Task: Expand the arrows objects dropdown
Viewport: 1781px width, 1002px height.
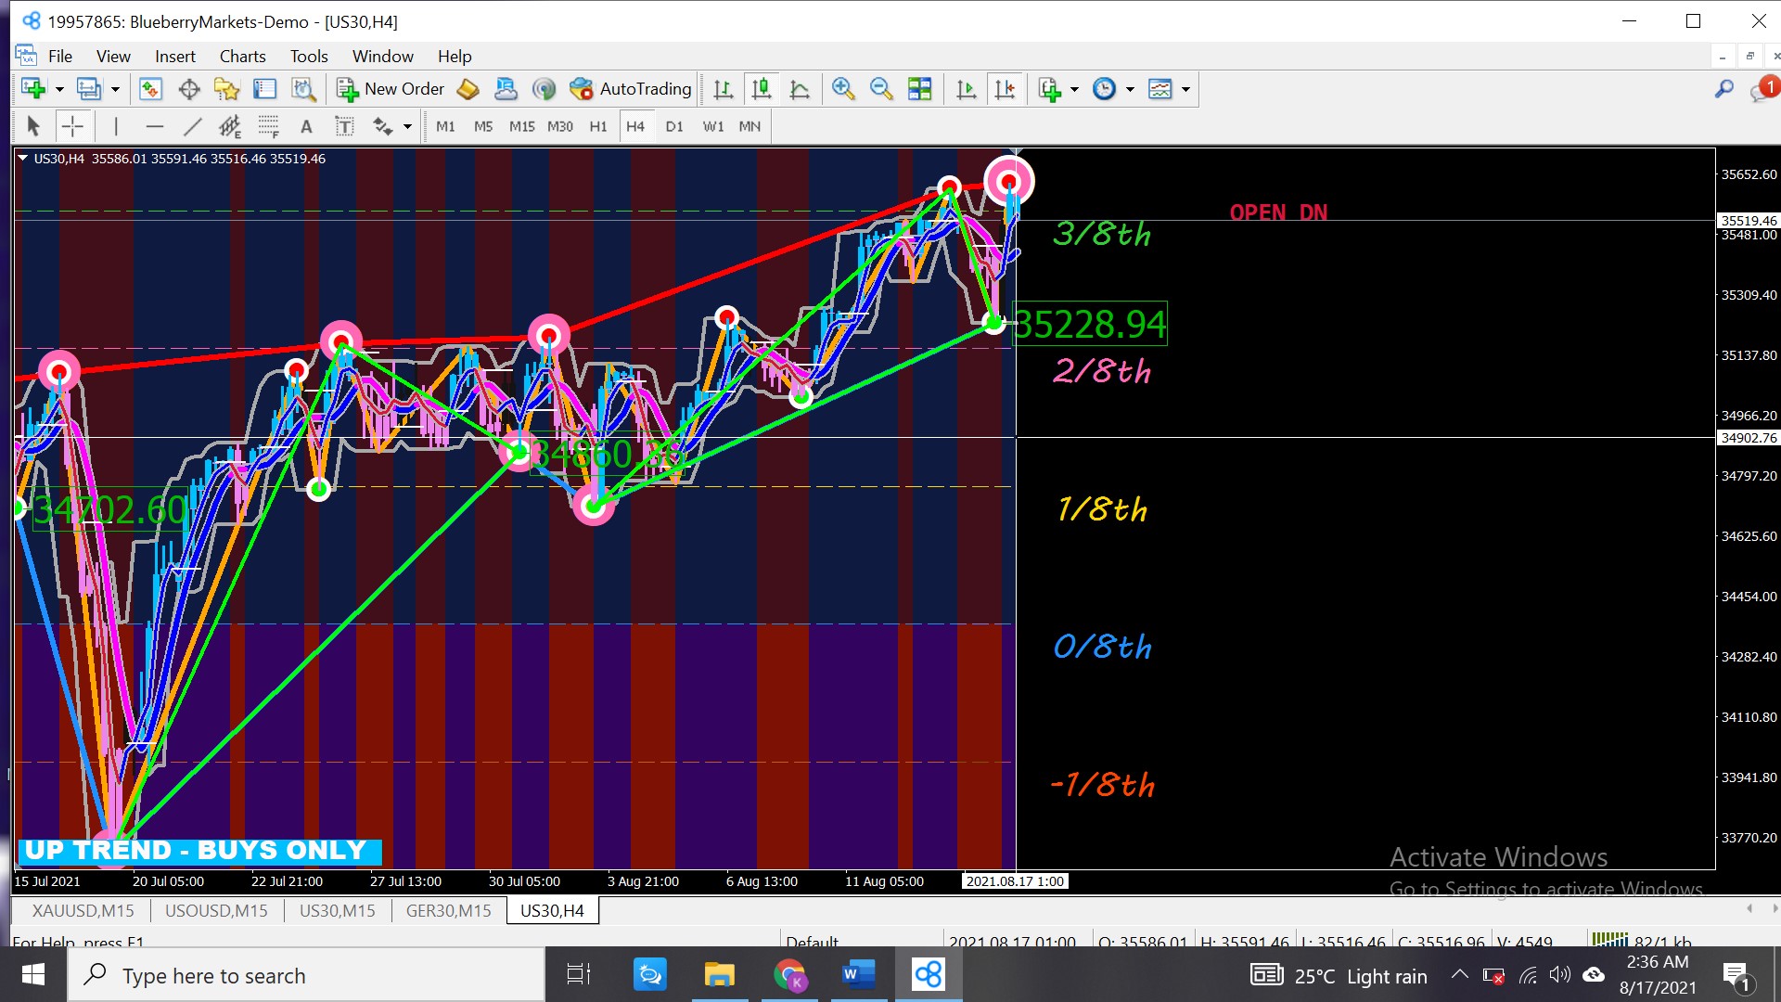Action: tap(407, 126)
